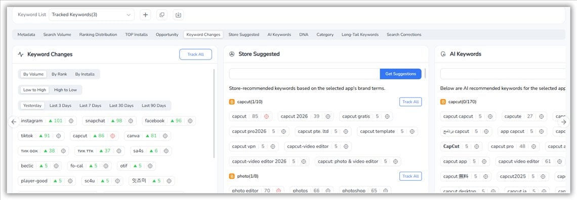Click the capcut(0/170) group label
The width and height of the screenshot is (577, 200).
(462, 102)
